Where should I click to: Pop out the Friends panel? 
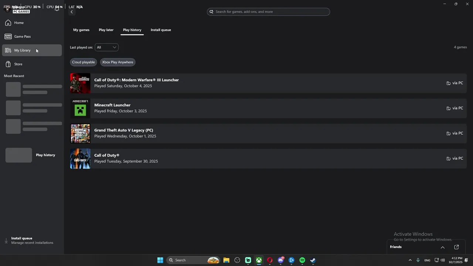point(456,247)
